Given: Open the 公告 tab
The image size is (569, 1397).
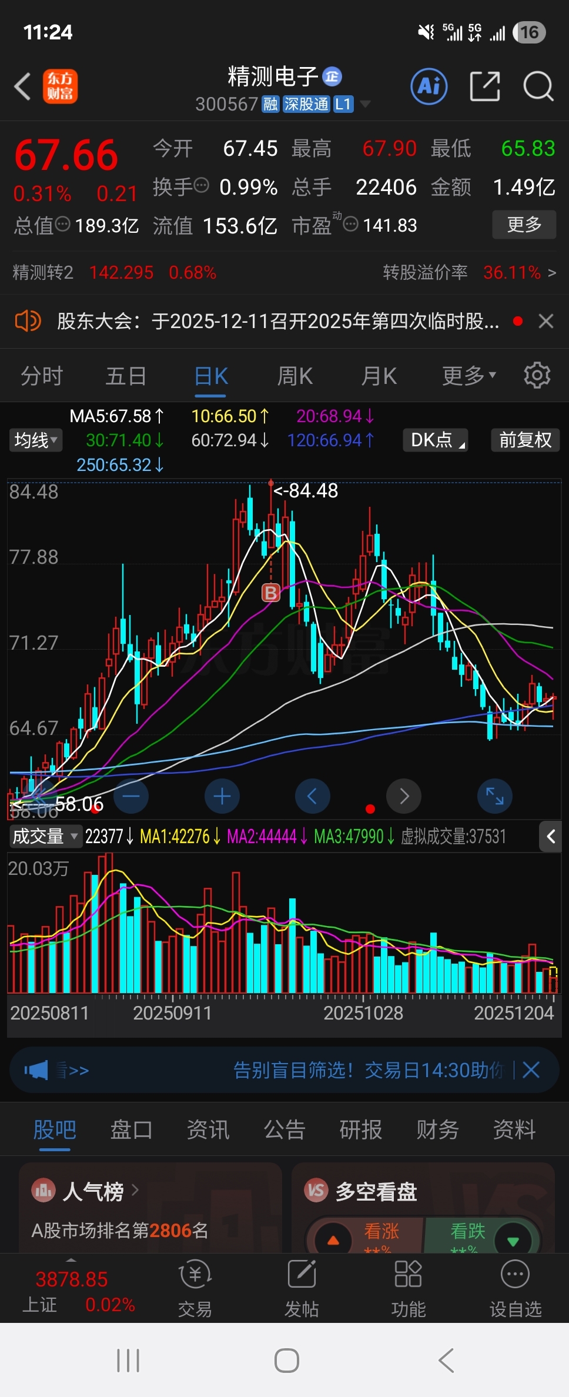Looking at the screenshot, I should click(x=284, y=1129).
